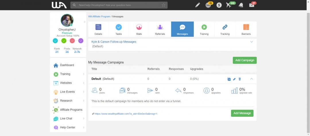
Task: Expand the Research submenu arrow
Action: coord(84,101)
